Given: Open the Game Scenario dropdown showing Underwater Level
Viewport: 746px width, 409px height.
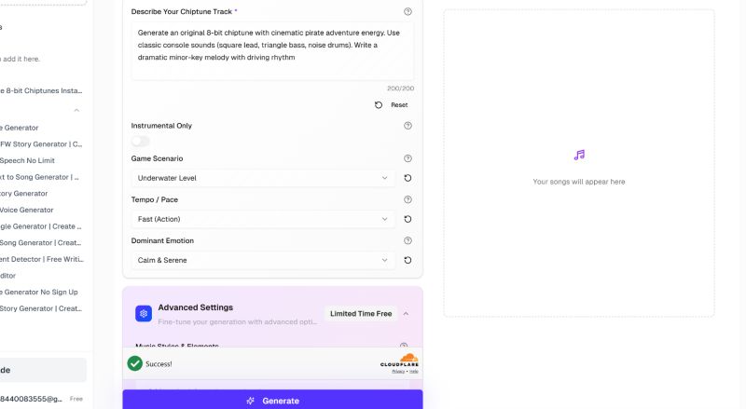Looking at the screenshot, I should point(263,178).
